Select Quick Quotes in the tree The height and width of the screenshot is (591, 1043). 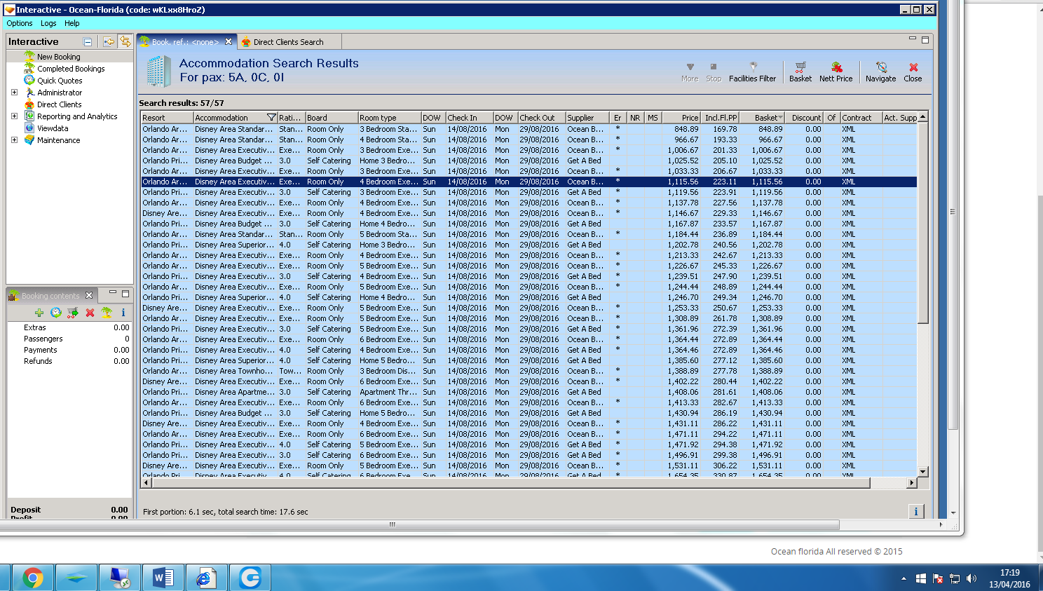[60, 81]
